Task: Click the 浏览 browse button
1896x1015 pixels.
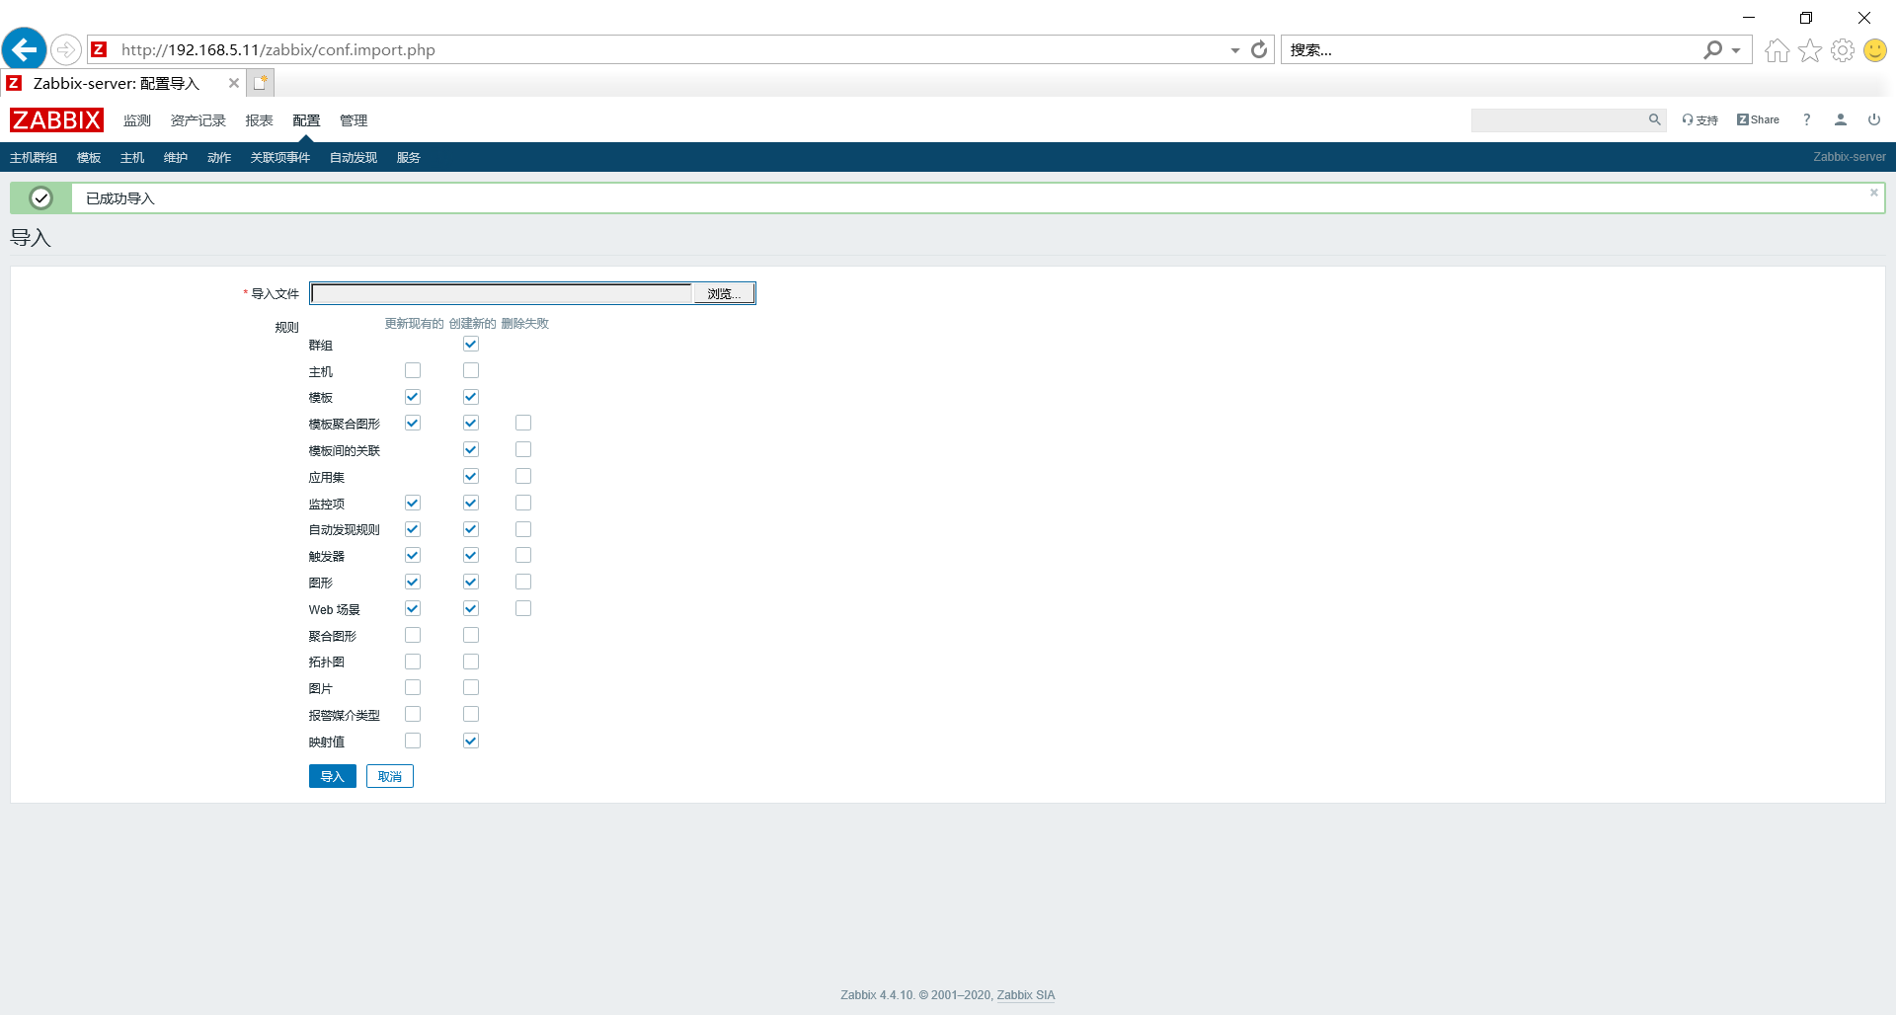Action: tap(724, 293)
